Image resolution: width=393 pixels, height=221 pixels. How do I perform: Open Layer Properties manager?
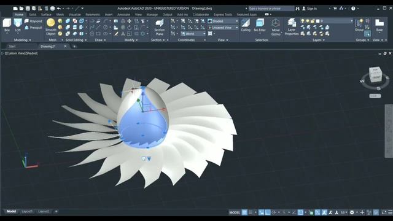click(x=292, y=27)
